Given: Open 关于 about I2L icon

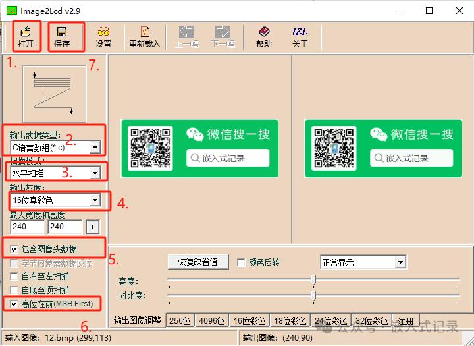Looking at the screenshot, I should [300, 37].
